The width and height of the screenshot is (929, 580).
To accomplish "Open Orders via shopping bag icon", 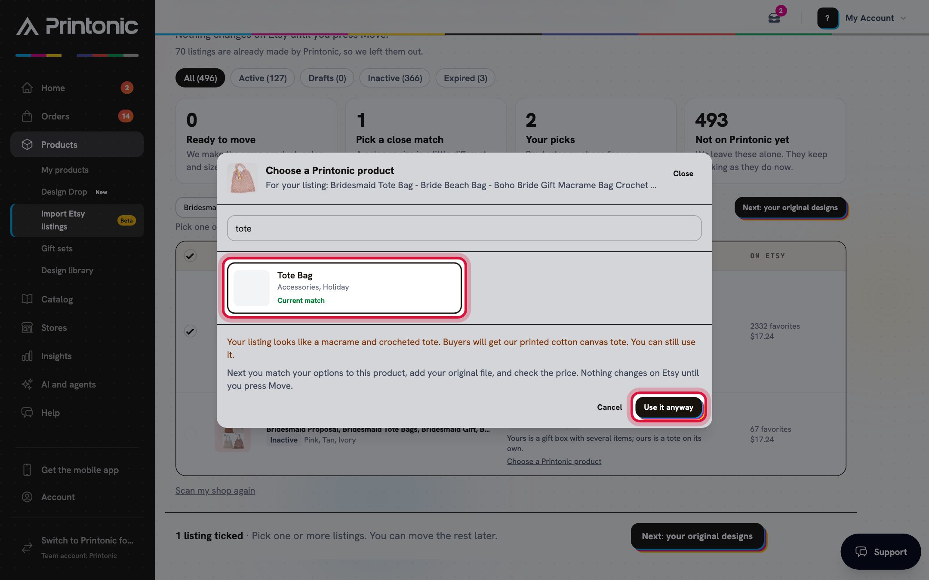I will (27, 116).
